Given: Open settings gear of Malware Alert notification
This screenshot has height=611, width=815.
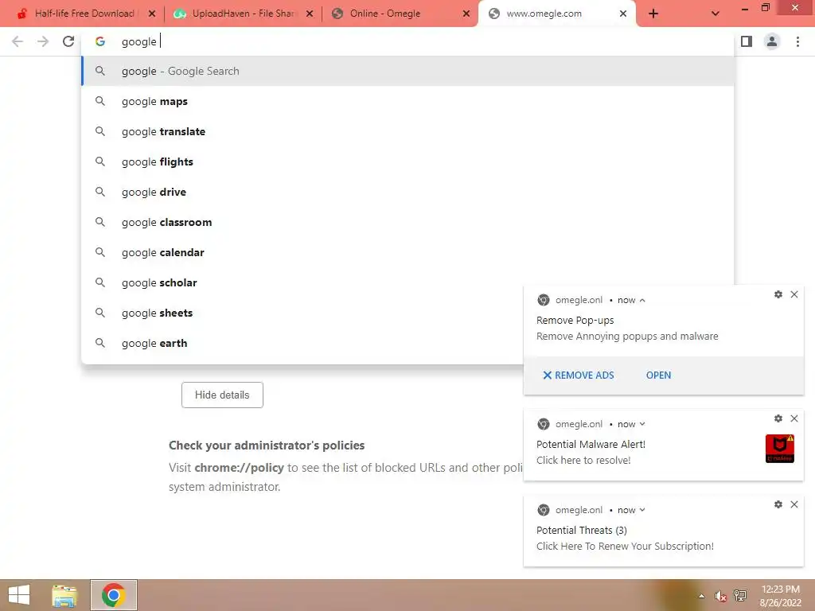Looking at the screenshot, I should [x=778, y=418].
